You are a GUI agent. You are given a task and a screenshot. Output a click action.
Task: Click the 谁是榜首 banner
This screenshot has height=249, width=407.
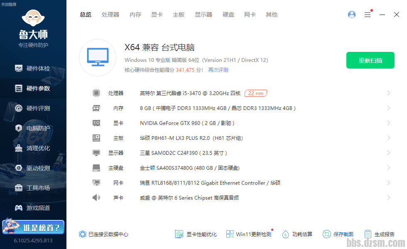coord(33,227)
